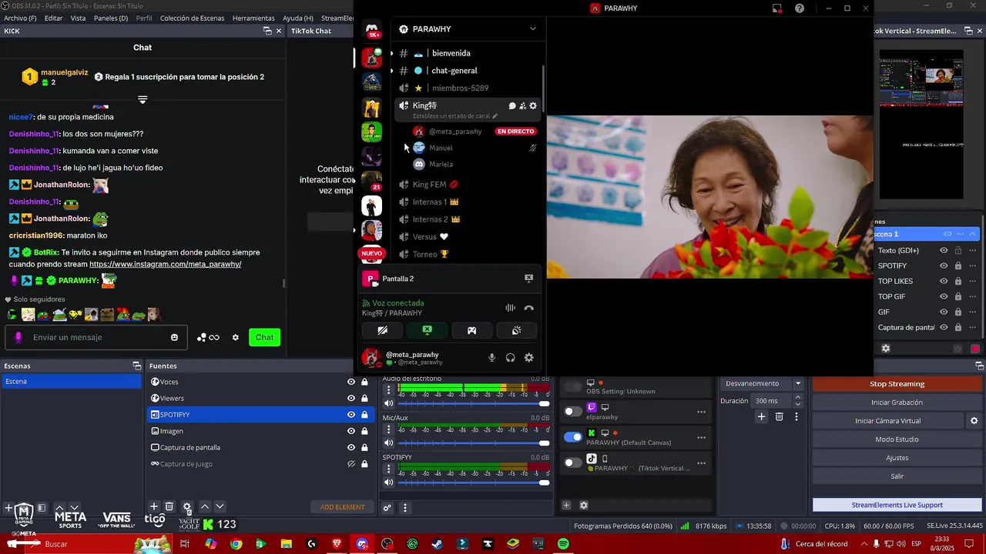Open Colección de Escenas menu
Viewport: 986px width, 554px height.
point(191,18)
